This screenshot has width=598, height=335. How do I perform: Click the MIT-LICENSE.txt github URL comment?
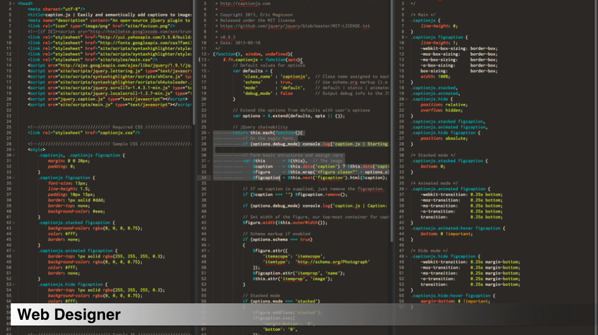[x=295, y=27]
